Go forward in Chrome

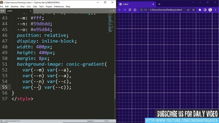click(125, 10)
